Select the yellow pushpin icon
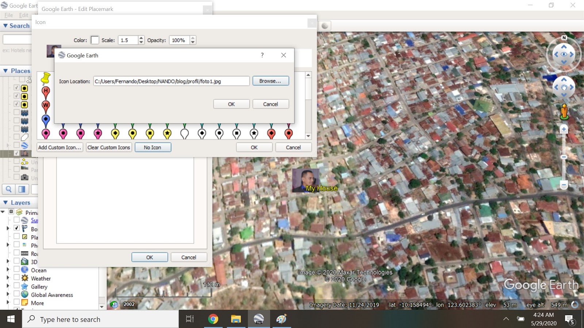The height and width of the screenshot is (328, 584). pos(46,77)
